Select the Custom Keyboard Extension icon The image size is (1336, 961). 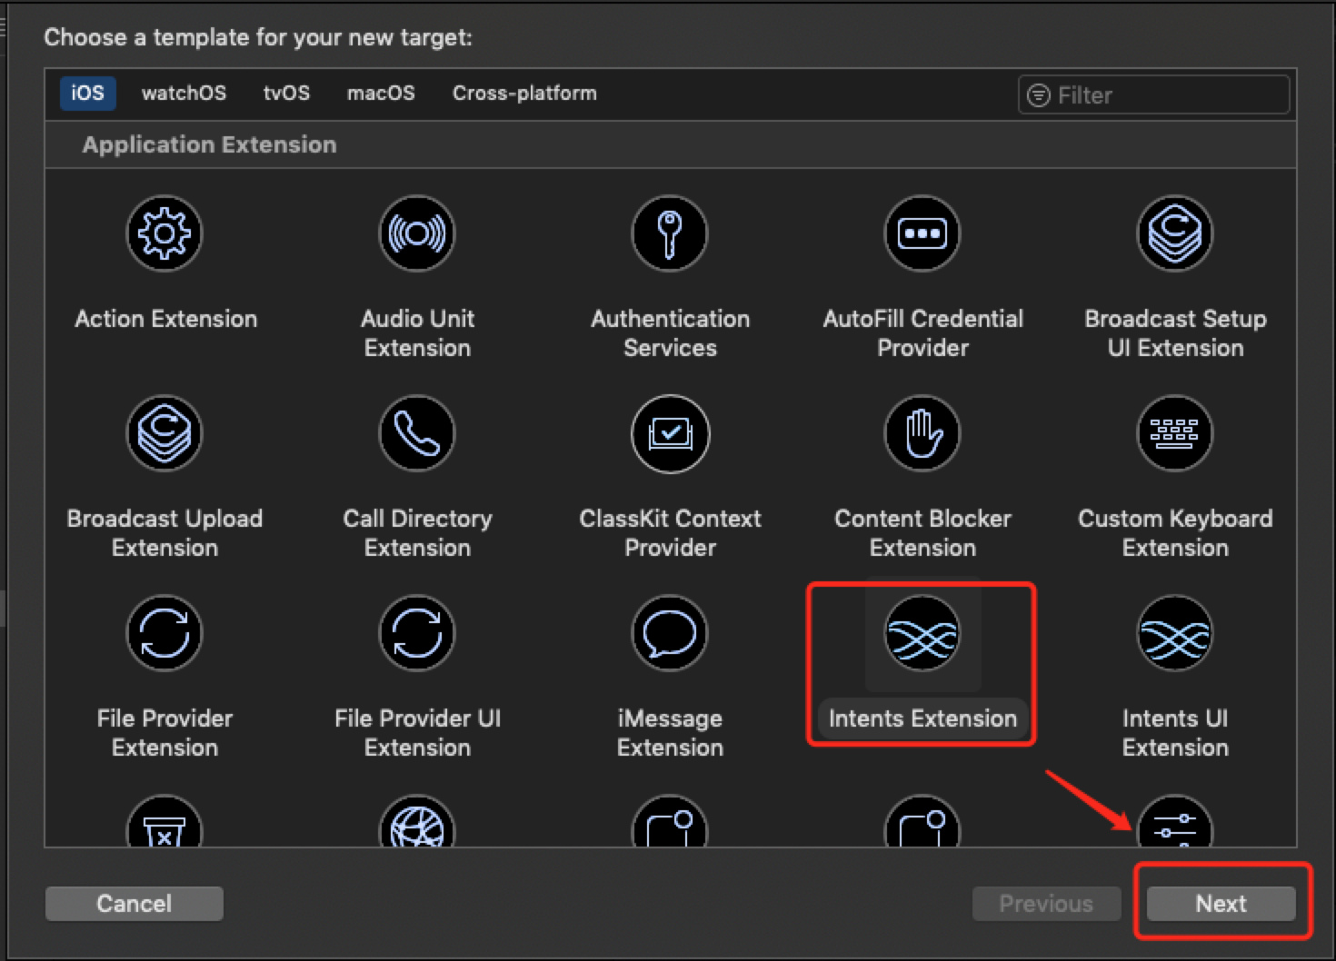coord(1175,433)
